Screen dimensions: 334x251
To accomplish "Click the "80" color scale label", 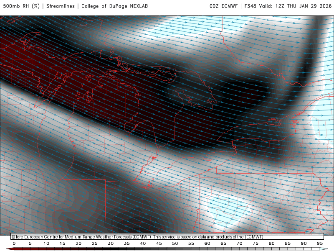I will 272,243.
